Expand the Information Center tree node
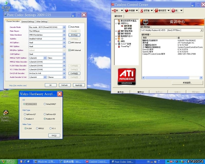The image size is (205, 164). (x=116, y=23)
